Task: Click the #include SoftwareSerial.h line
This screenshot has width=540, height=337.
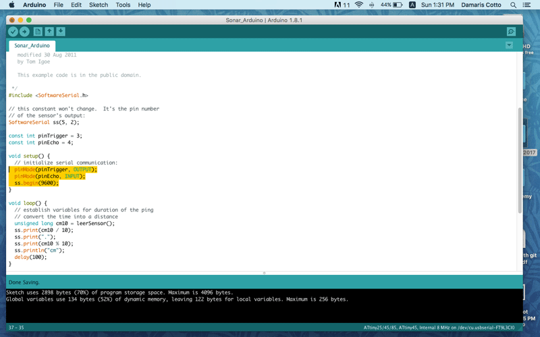Action: click(48, 95)
